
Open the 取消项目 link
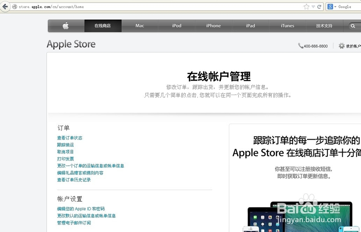(66, 151)
